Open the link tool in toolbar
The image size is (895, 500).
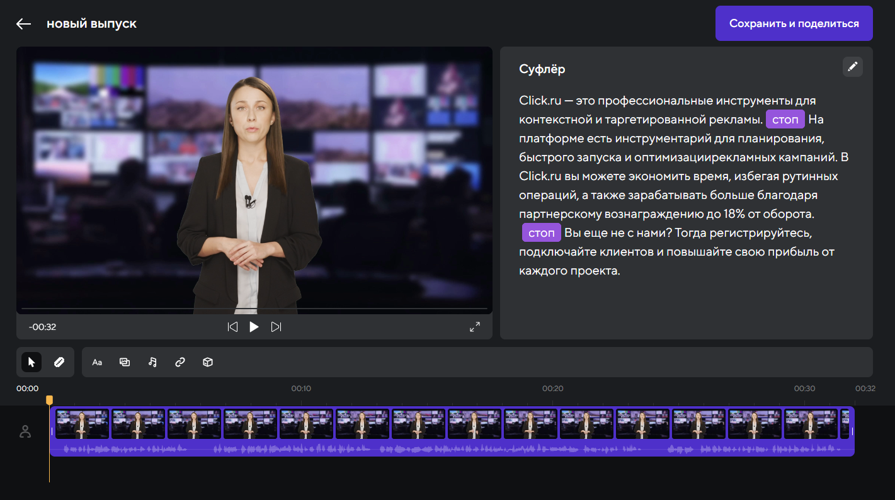click(180, 362)
